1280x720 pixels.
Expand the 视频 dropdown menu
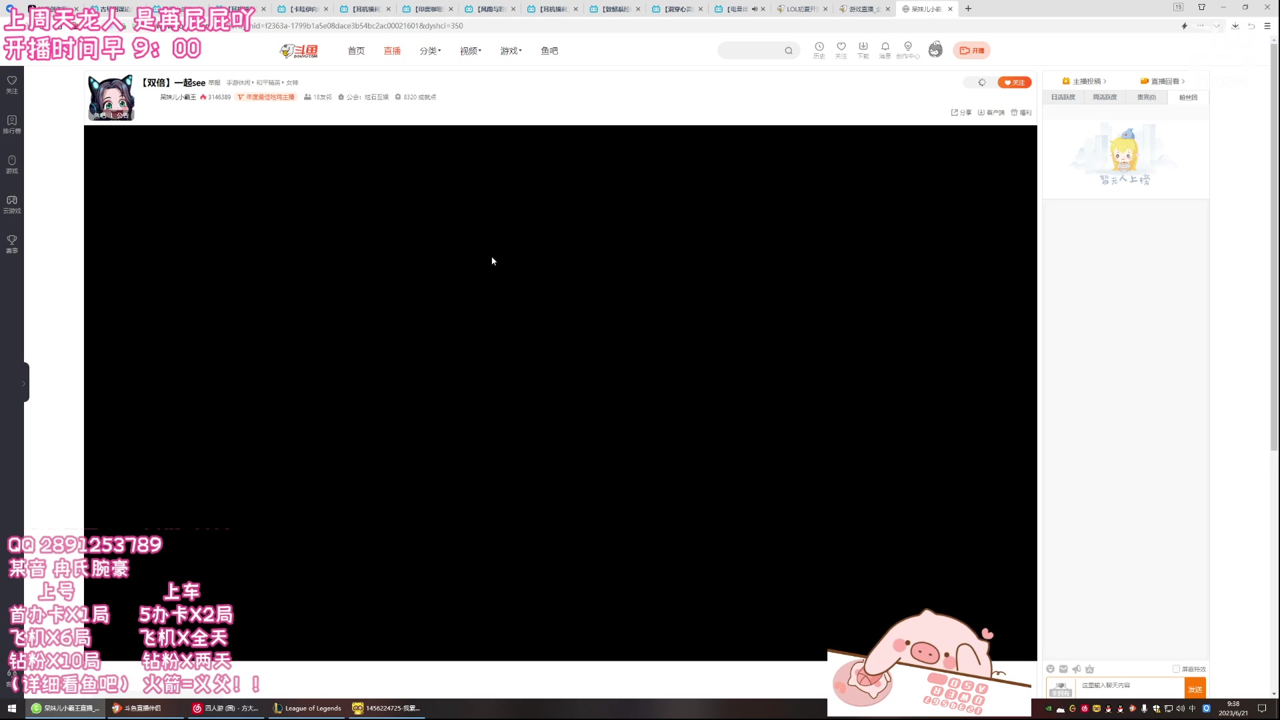tap(470, 51)
